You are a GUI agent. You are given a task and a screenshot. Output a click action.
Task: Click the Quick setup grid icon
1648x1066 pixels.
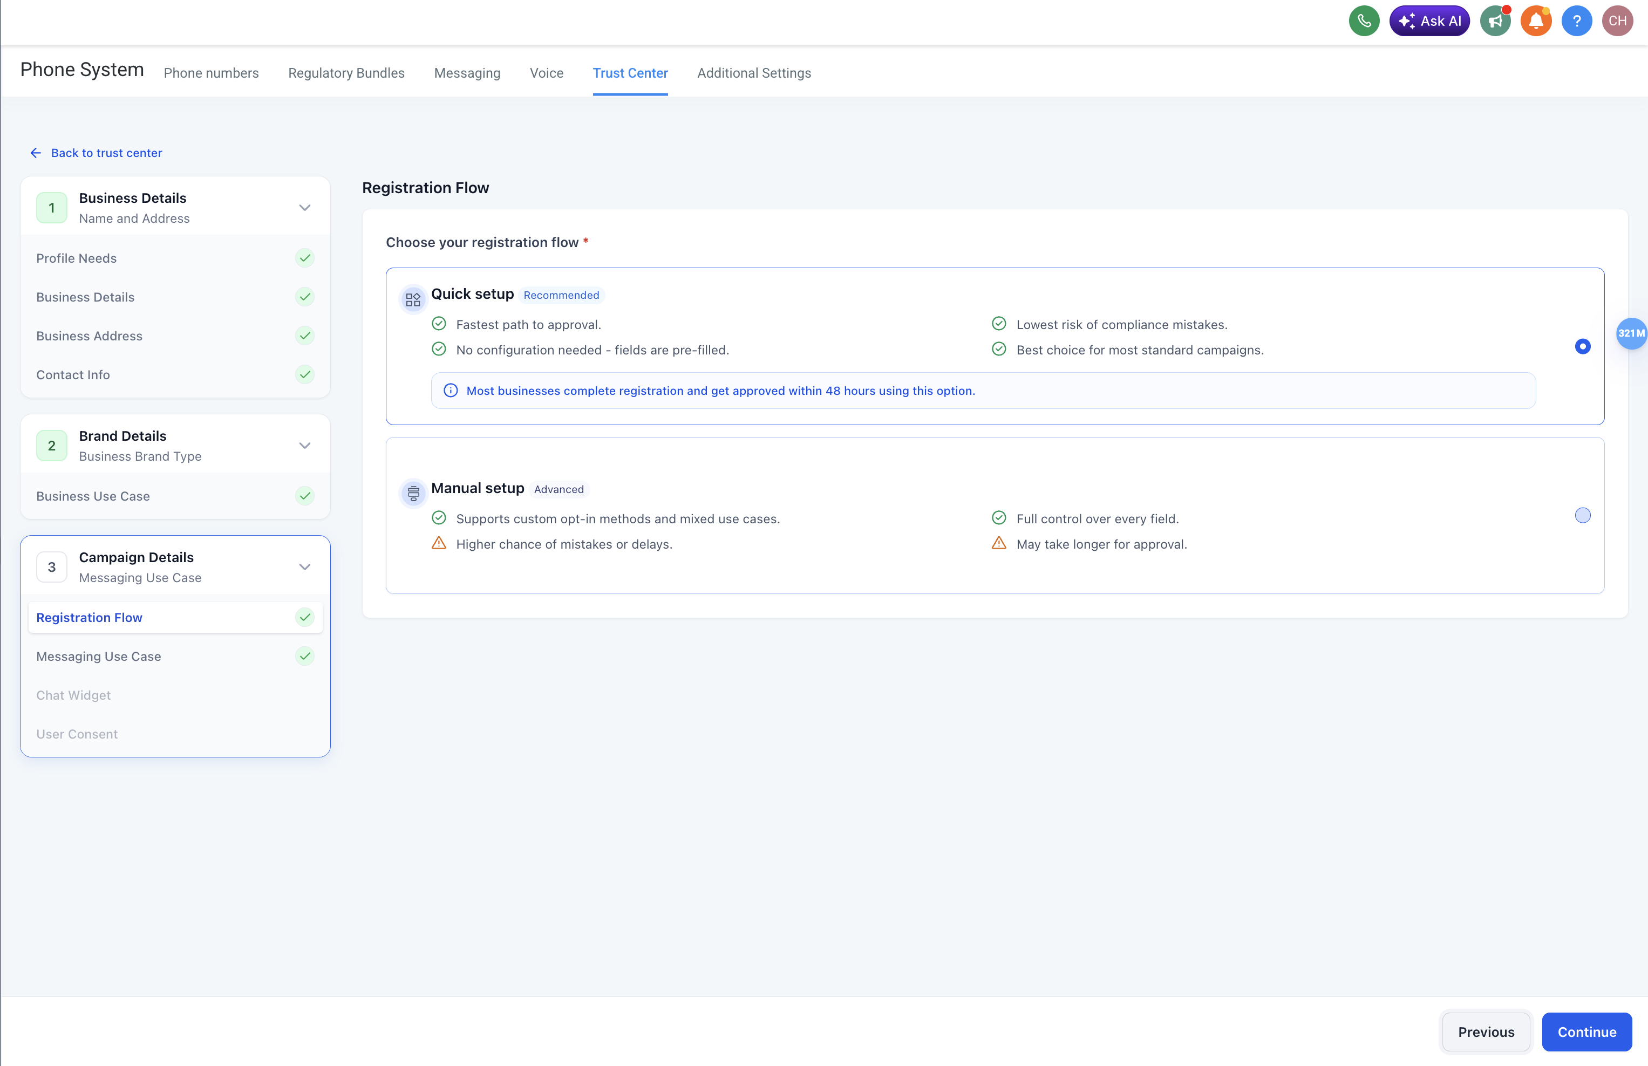[413, 299]
